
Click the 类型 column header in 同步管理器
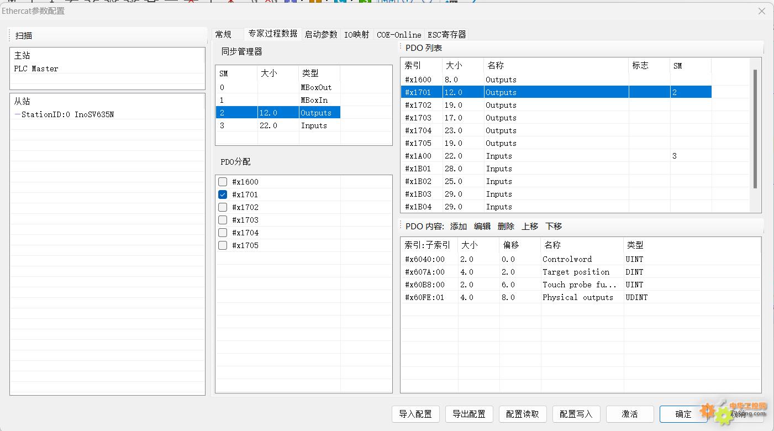(319, 73)
